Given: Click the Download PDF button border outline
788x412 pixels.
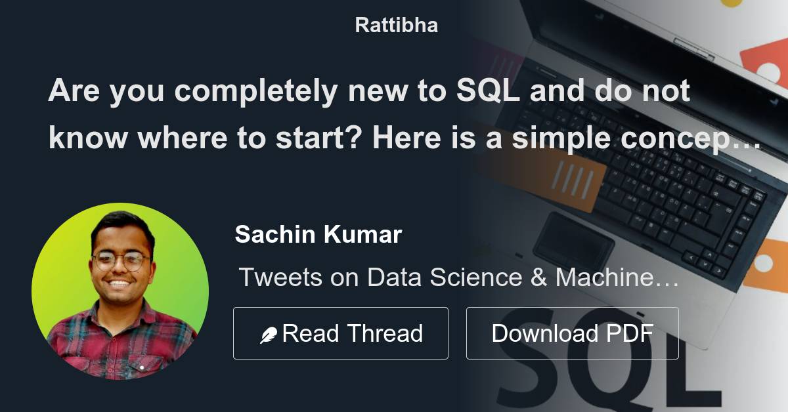Looking at the screenshot, I should (572, 309).
